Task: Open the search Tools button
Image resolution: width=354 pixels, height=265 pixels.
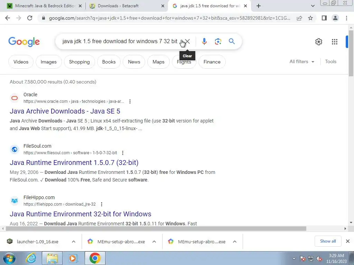Action: (330, 61)
